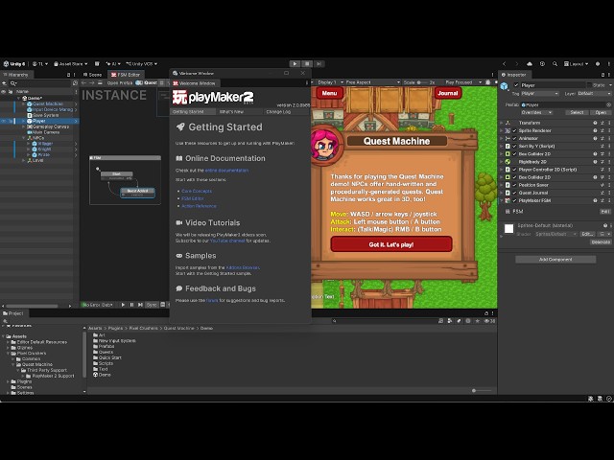The image size is (614, 460).
Task: Toggle the PlayMaker FSM component checkbox
Action: pos(514,200)
